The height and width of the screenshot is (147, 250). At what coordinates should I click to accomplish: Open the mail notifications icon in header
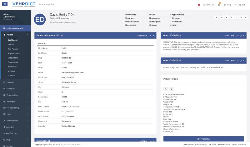tap(219, 4)
